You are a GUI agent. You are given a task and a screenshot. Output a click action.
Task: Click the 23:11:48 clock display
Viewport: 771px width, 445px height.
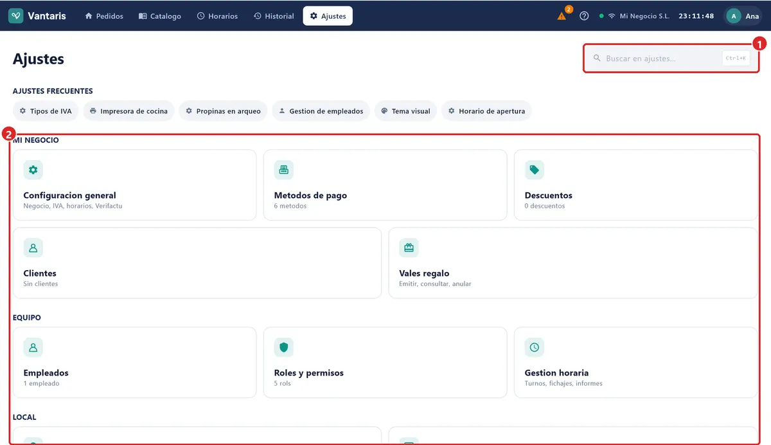696,16
